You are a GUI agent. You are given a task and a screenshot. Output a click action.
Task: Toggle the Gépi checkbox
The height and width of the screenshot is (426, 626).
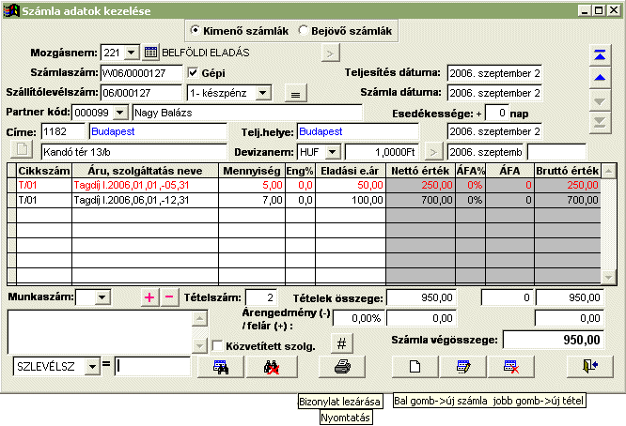pyautogui.click(x=193, y=72)
